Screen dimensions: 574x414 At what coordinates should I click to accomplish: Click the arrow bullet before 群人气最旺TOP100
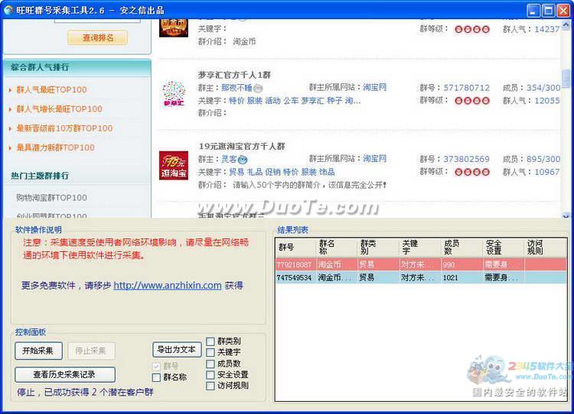pos(11,90)
